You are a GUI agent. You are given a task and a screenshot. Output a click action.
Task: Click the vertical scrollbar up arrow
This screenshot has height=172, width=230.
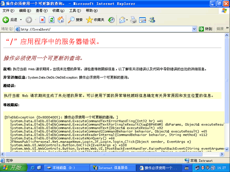(x=227, y=35)
